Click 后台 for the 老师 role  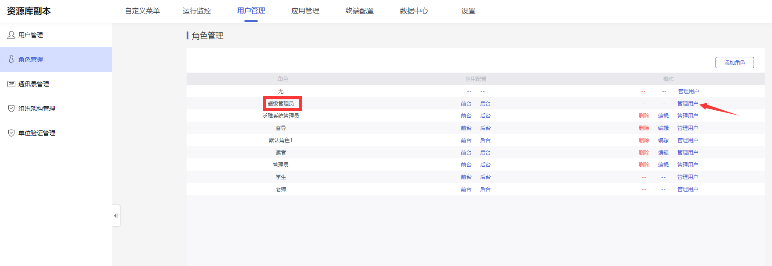click(x=485, y=189)
